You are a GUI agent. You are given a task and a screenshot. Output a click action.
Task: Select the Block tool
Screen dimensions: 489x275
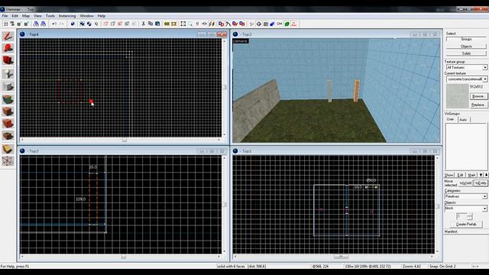click(8, 86)
